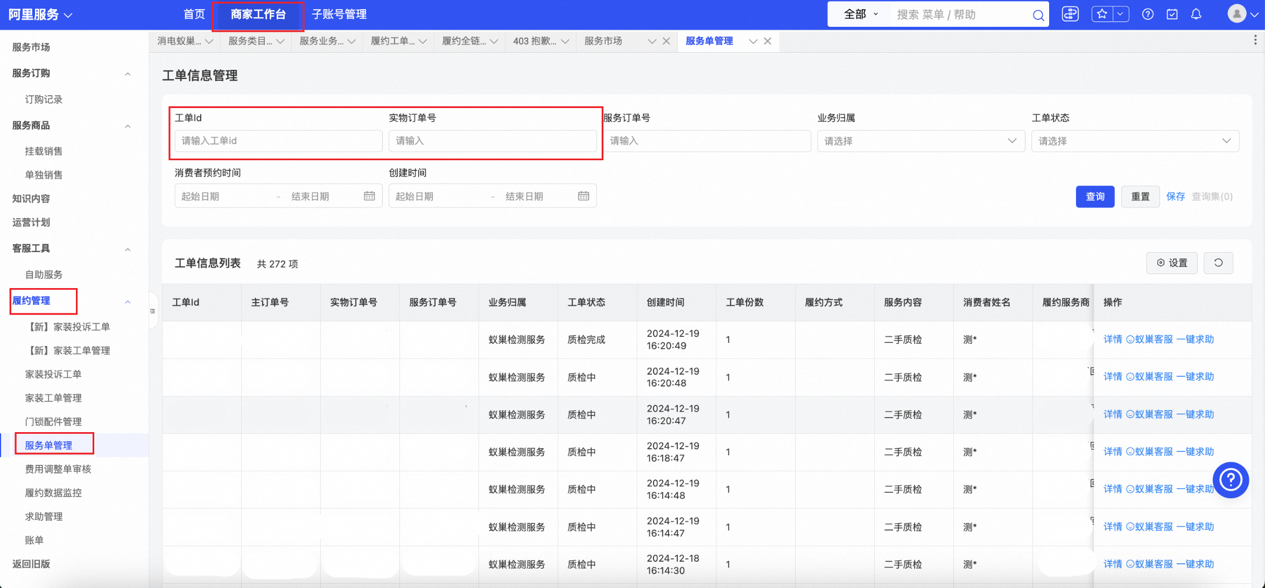Click the user avatar icon
The image size is (1265, 588).
click(1237, 14)
